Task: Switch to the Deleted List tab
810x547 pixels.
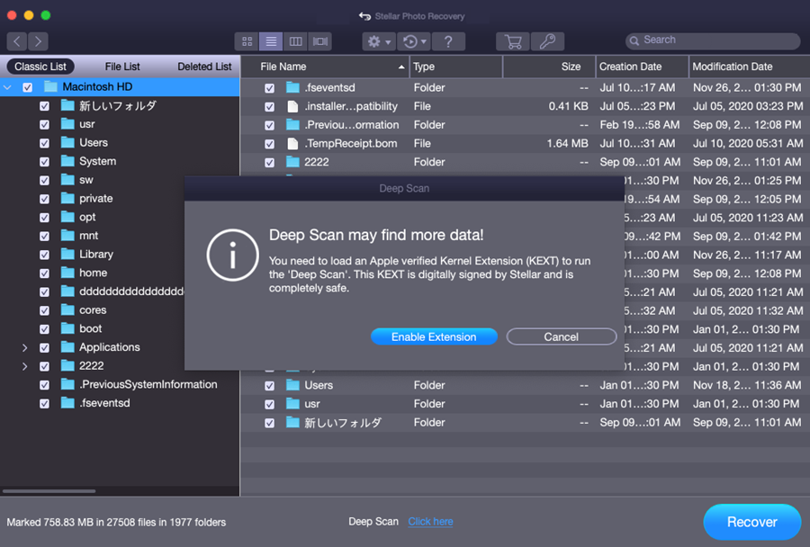Action: [204, 67]
